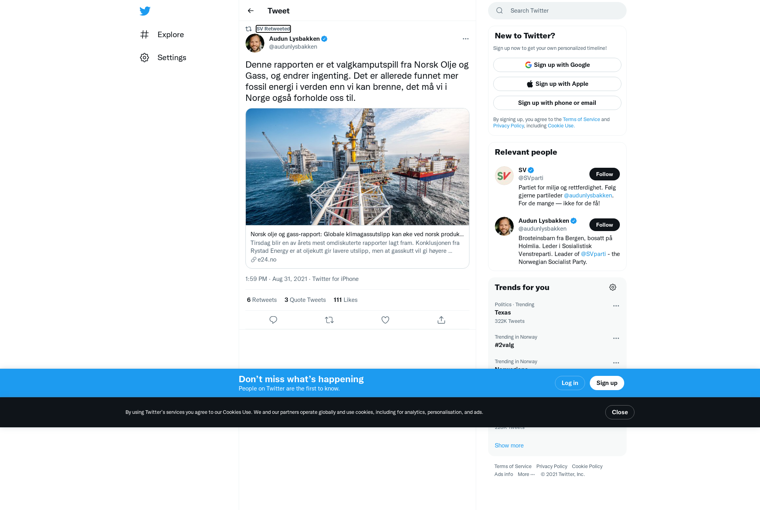Expand more options for the #2valg trend
This screenshot has height=510, width=760.
616,338
